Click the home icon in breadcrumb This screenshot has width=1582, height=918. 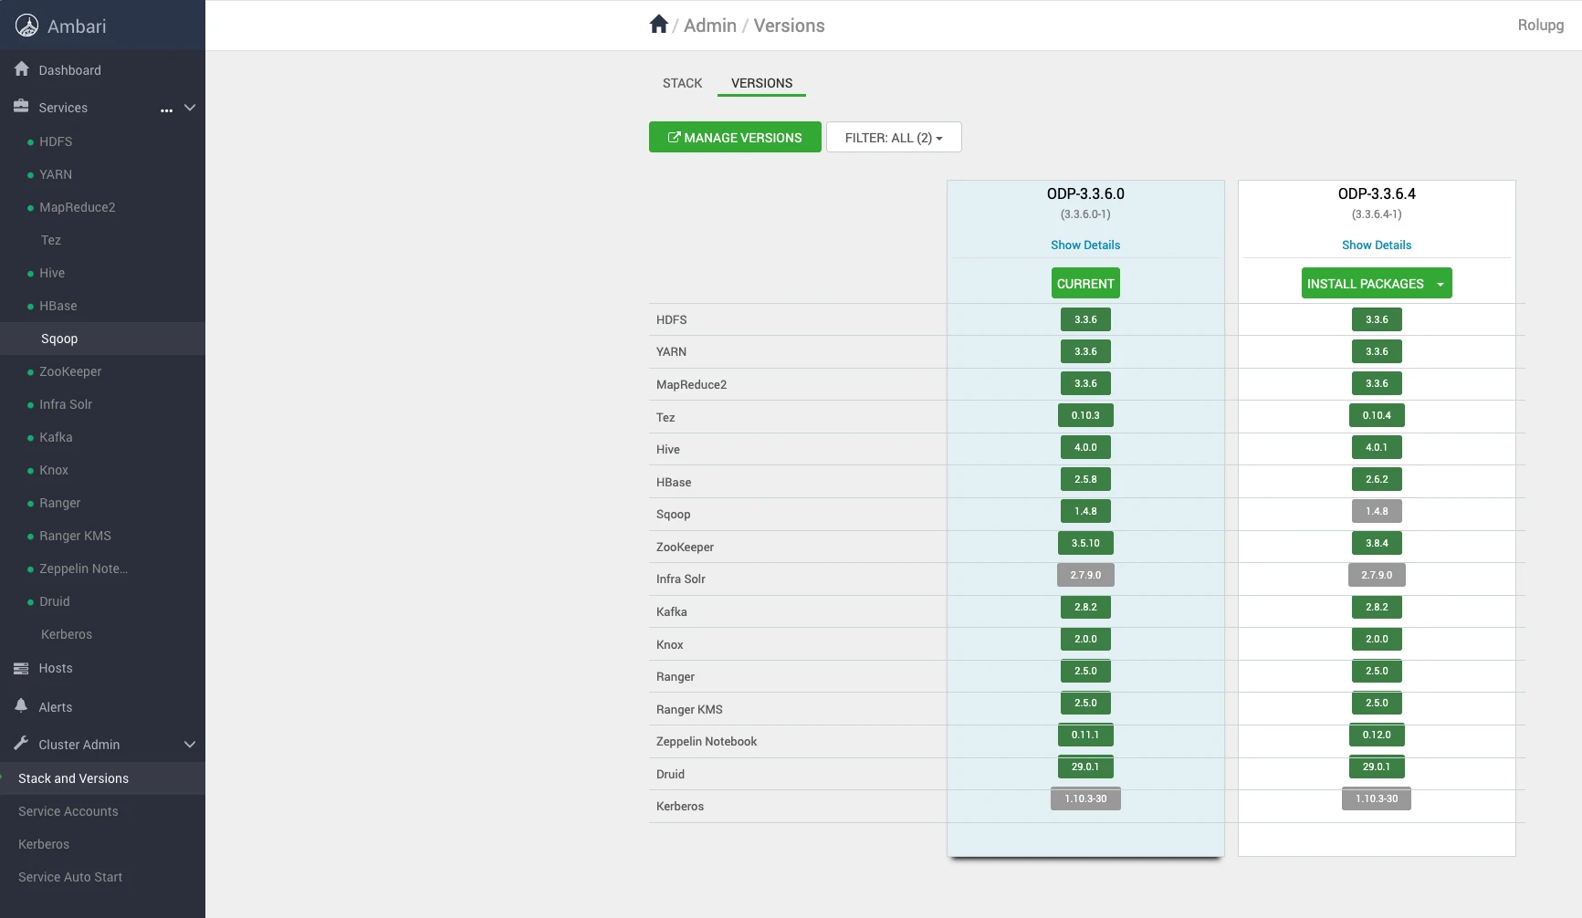click(x=659, y=25)
